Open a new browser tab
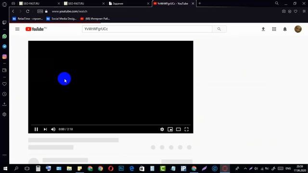This screenshot has height=173, width=308. pyautogui.click(x=200, y=3)
